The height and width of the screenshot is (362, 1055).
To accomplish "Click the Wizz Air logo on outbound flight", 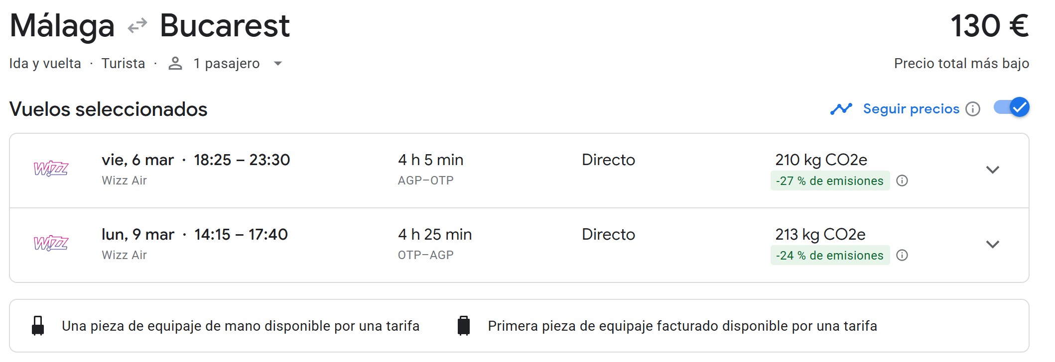I will [x=51, y=169].
